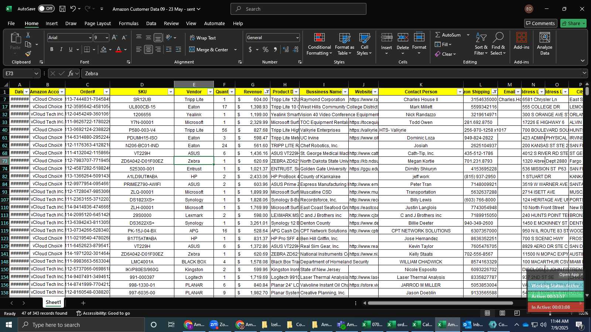Screen dimensions: 591x332
Task: Click the Increase Indent icon
Action: click(178, 49)
